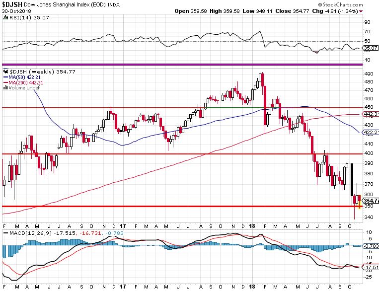Click the red MA(200) legend line marker
The image size is (379, 292).
click(5, 82)
